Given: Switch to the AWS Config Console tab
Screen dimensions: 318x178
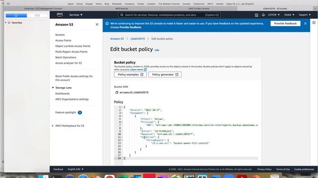Looking at the screenshot, I should (199, 9).
